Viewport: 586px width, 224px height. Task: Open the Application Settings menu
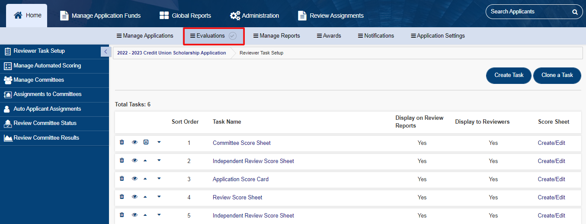point(438,36)
